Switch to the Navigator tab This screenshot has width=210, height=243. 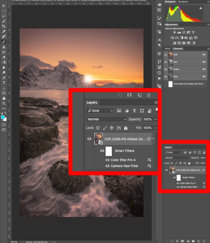pos(183,2)
